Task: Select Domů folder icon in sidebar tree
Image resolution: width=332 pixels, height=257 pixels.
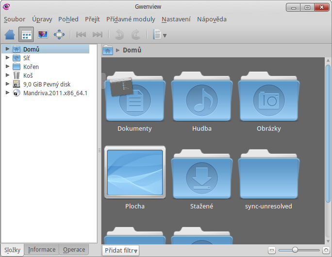Action: pyautogui.click(x=17, y=49)
